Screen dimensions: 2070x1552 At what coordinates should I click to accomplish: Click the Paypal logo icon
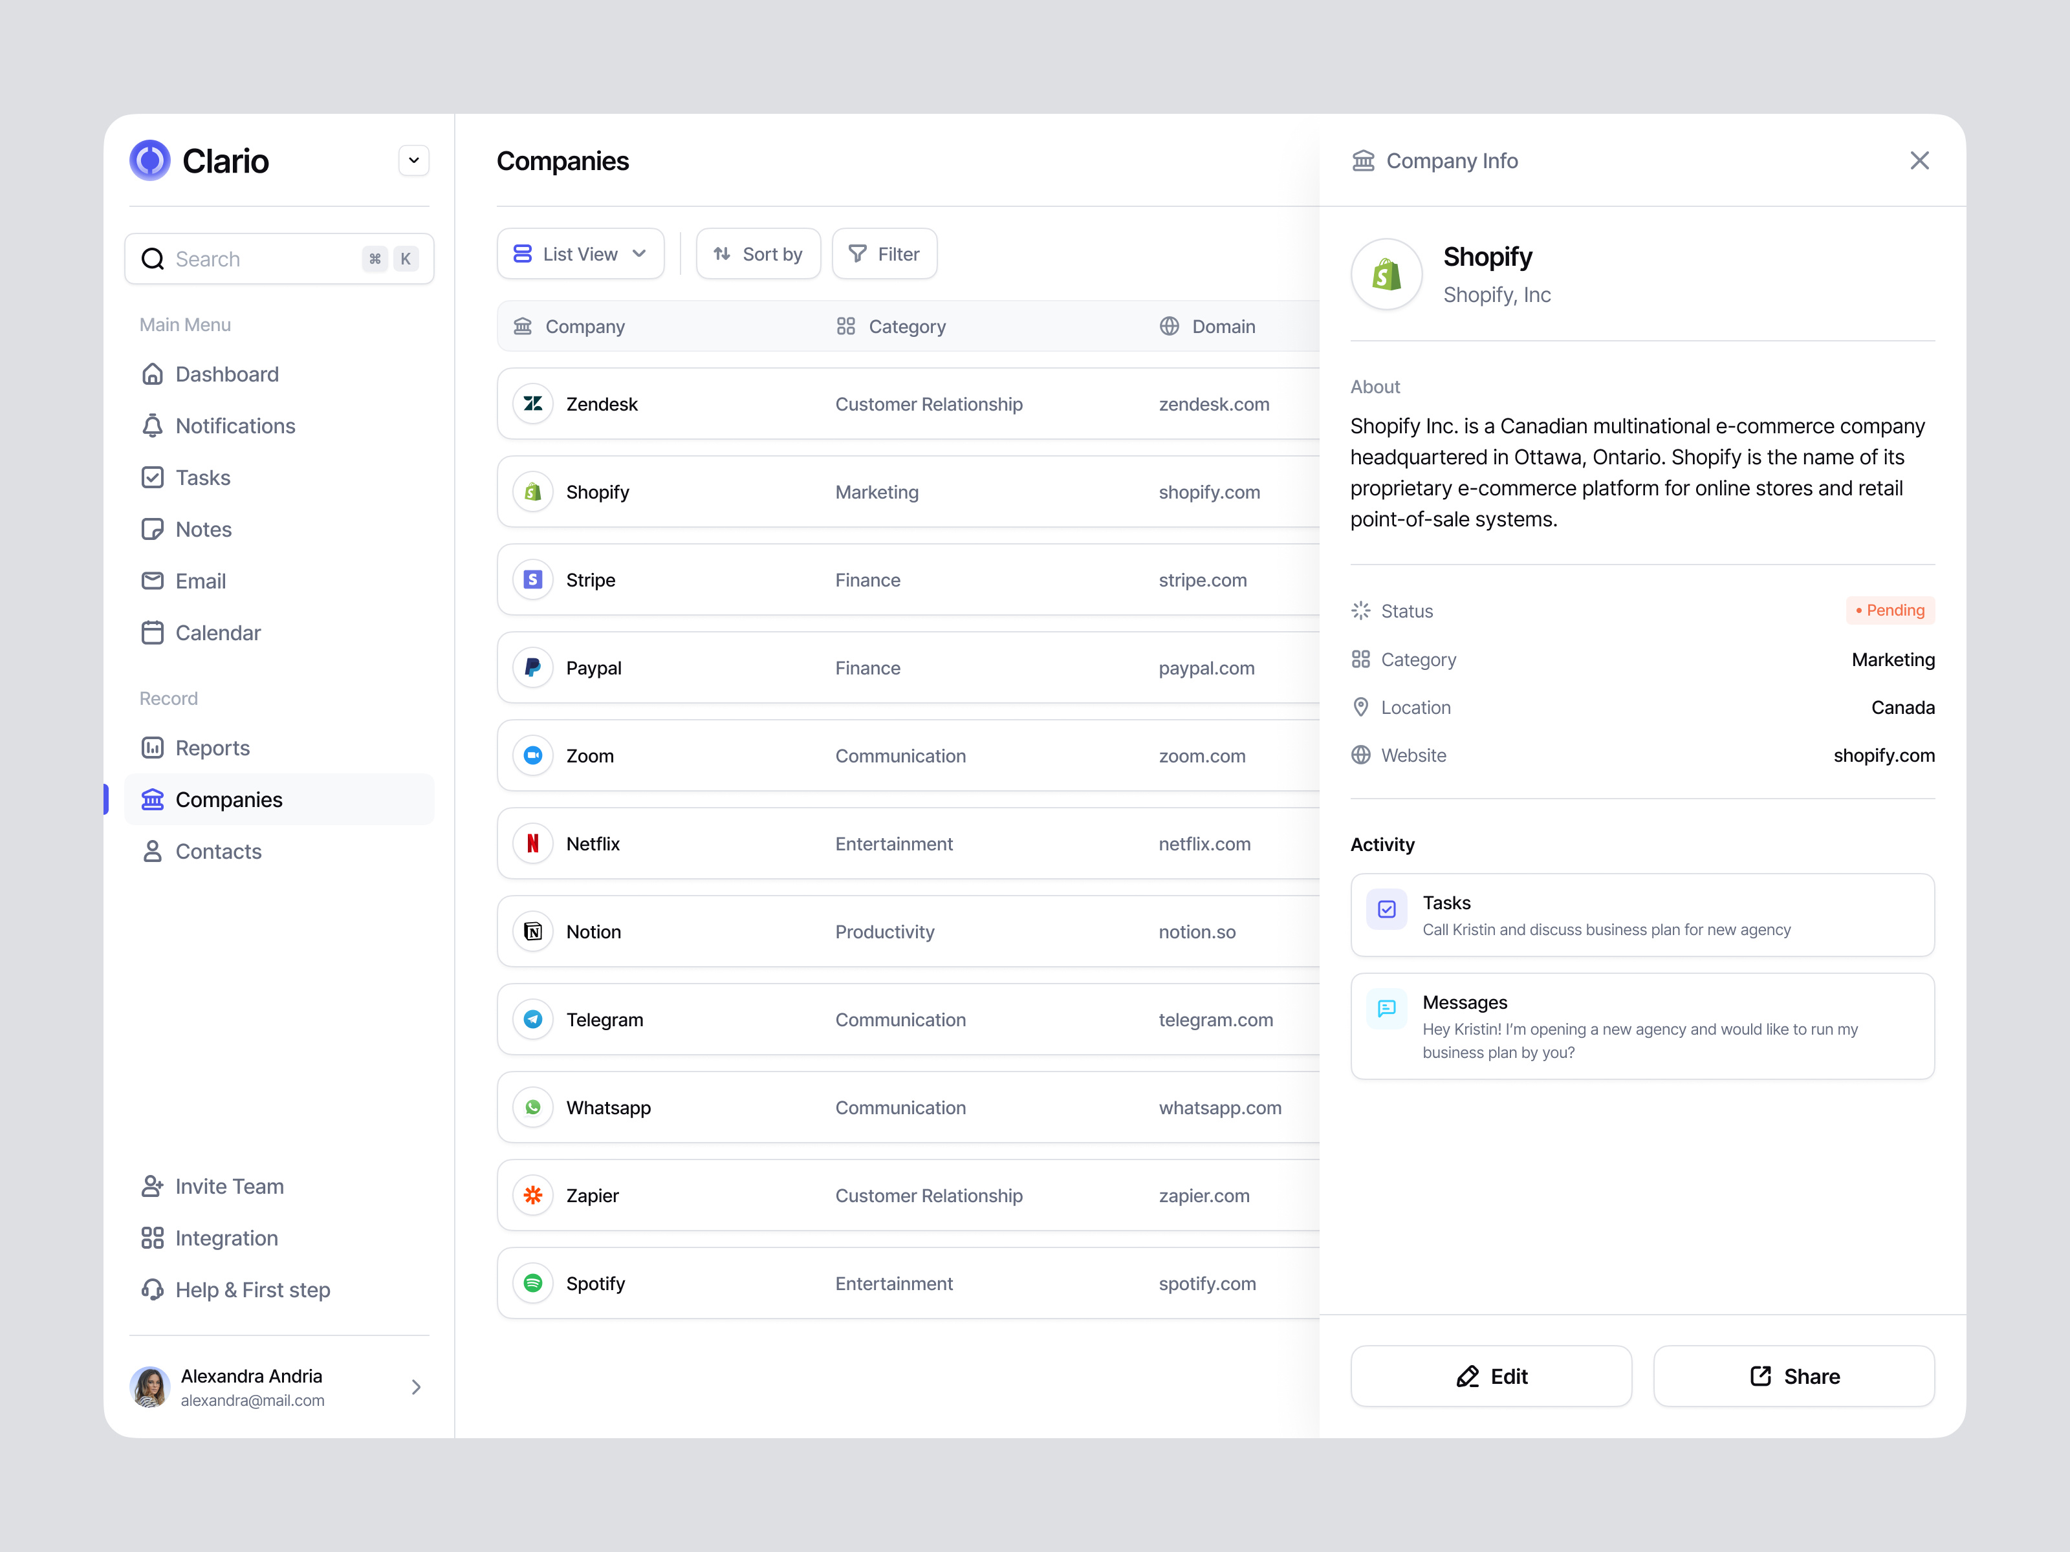point(532,668)
